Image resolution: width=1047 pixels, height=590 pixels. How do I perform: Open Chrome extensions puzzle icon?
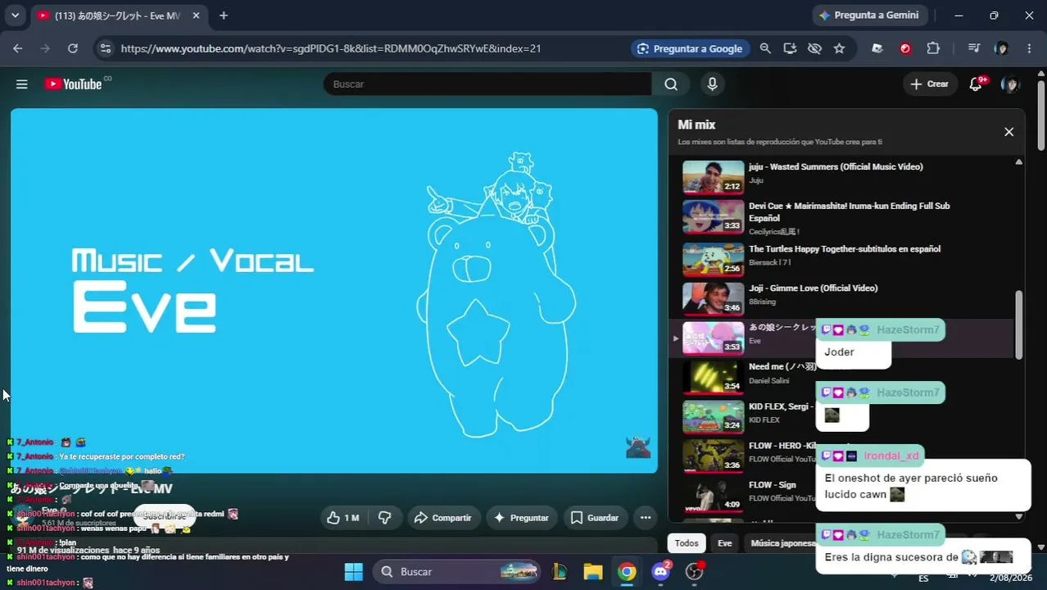point(933,48)
